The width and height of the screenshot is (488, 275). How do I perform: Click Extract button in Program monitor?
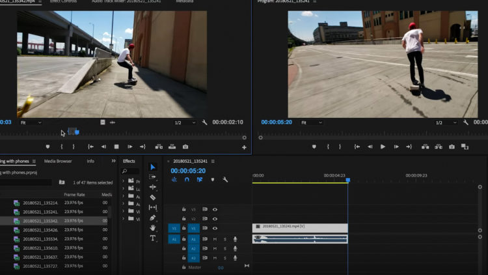point(439,147)
